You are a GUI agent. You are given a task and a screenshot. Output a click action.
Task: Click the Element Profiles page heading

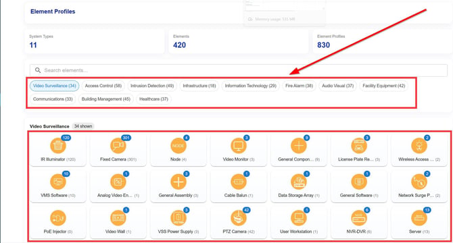tap(53, 11)
